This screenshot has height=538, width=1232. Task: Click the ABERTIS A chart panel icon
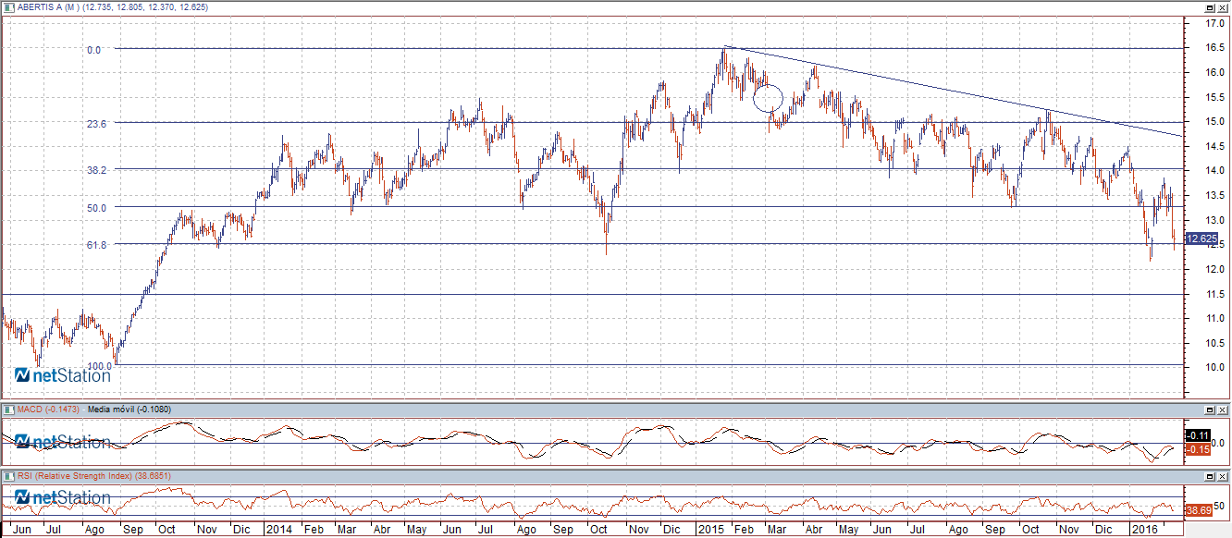click(x=7, y=6)
